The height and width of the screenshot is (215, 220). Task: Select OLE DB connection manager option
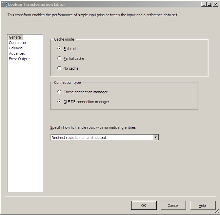click(x=60, y=102)
